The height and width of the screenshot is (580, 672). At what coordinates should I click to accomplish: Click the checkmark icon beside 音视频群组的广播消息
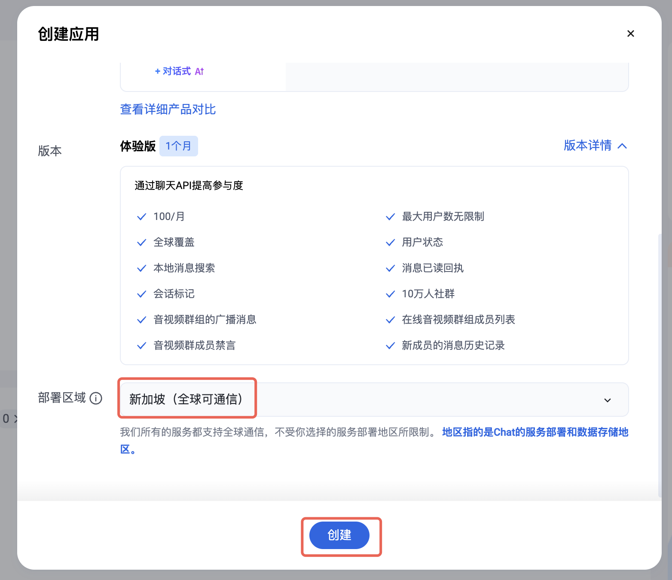click(x=141, y=320)
